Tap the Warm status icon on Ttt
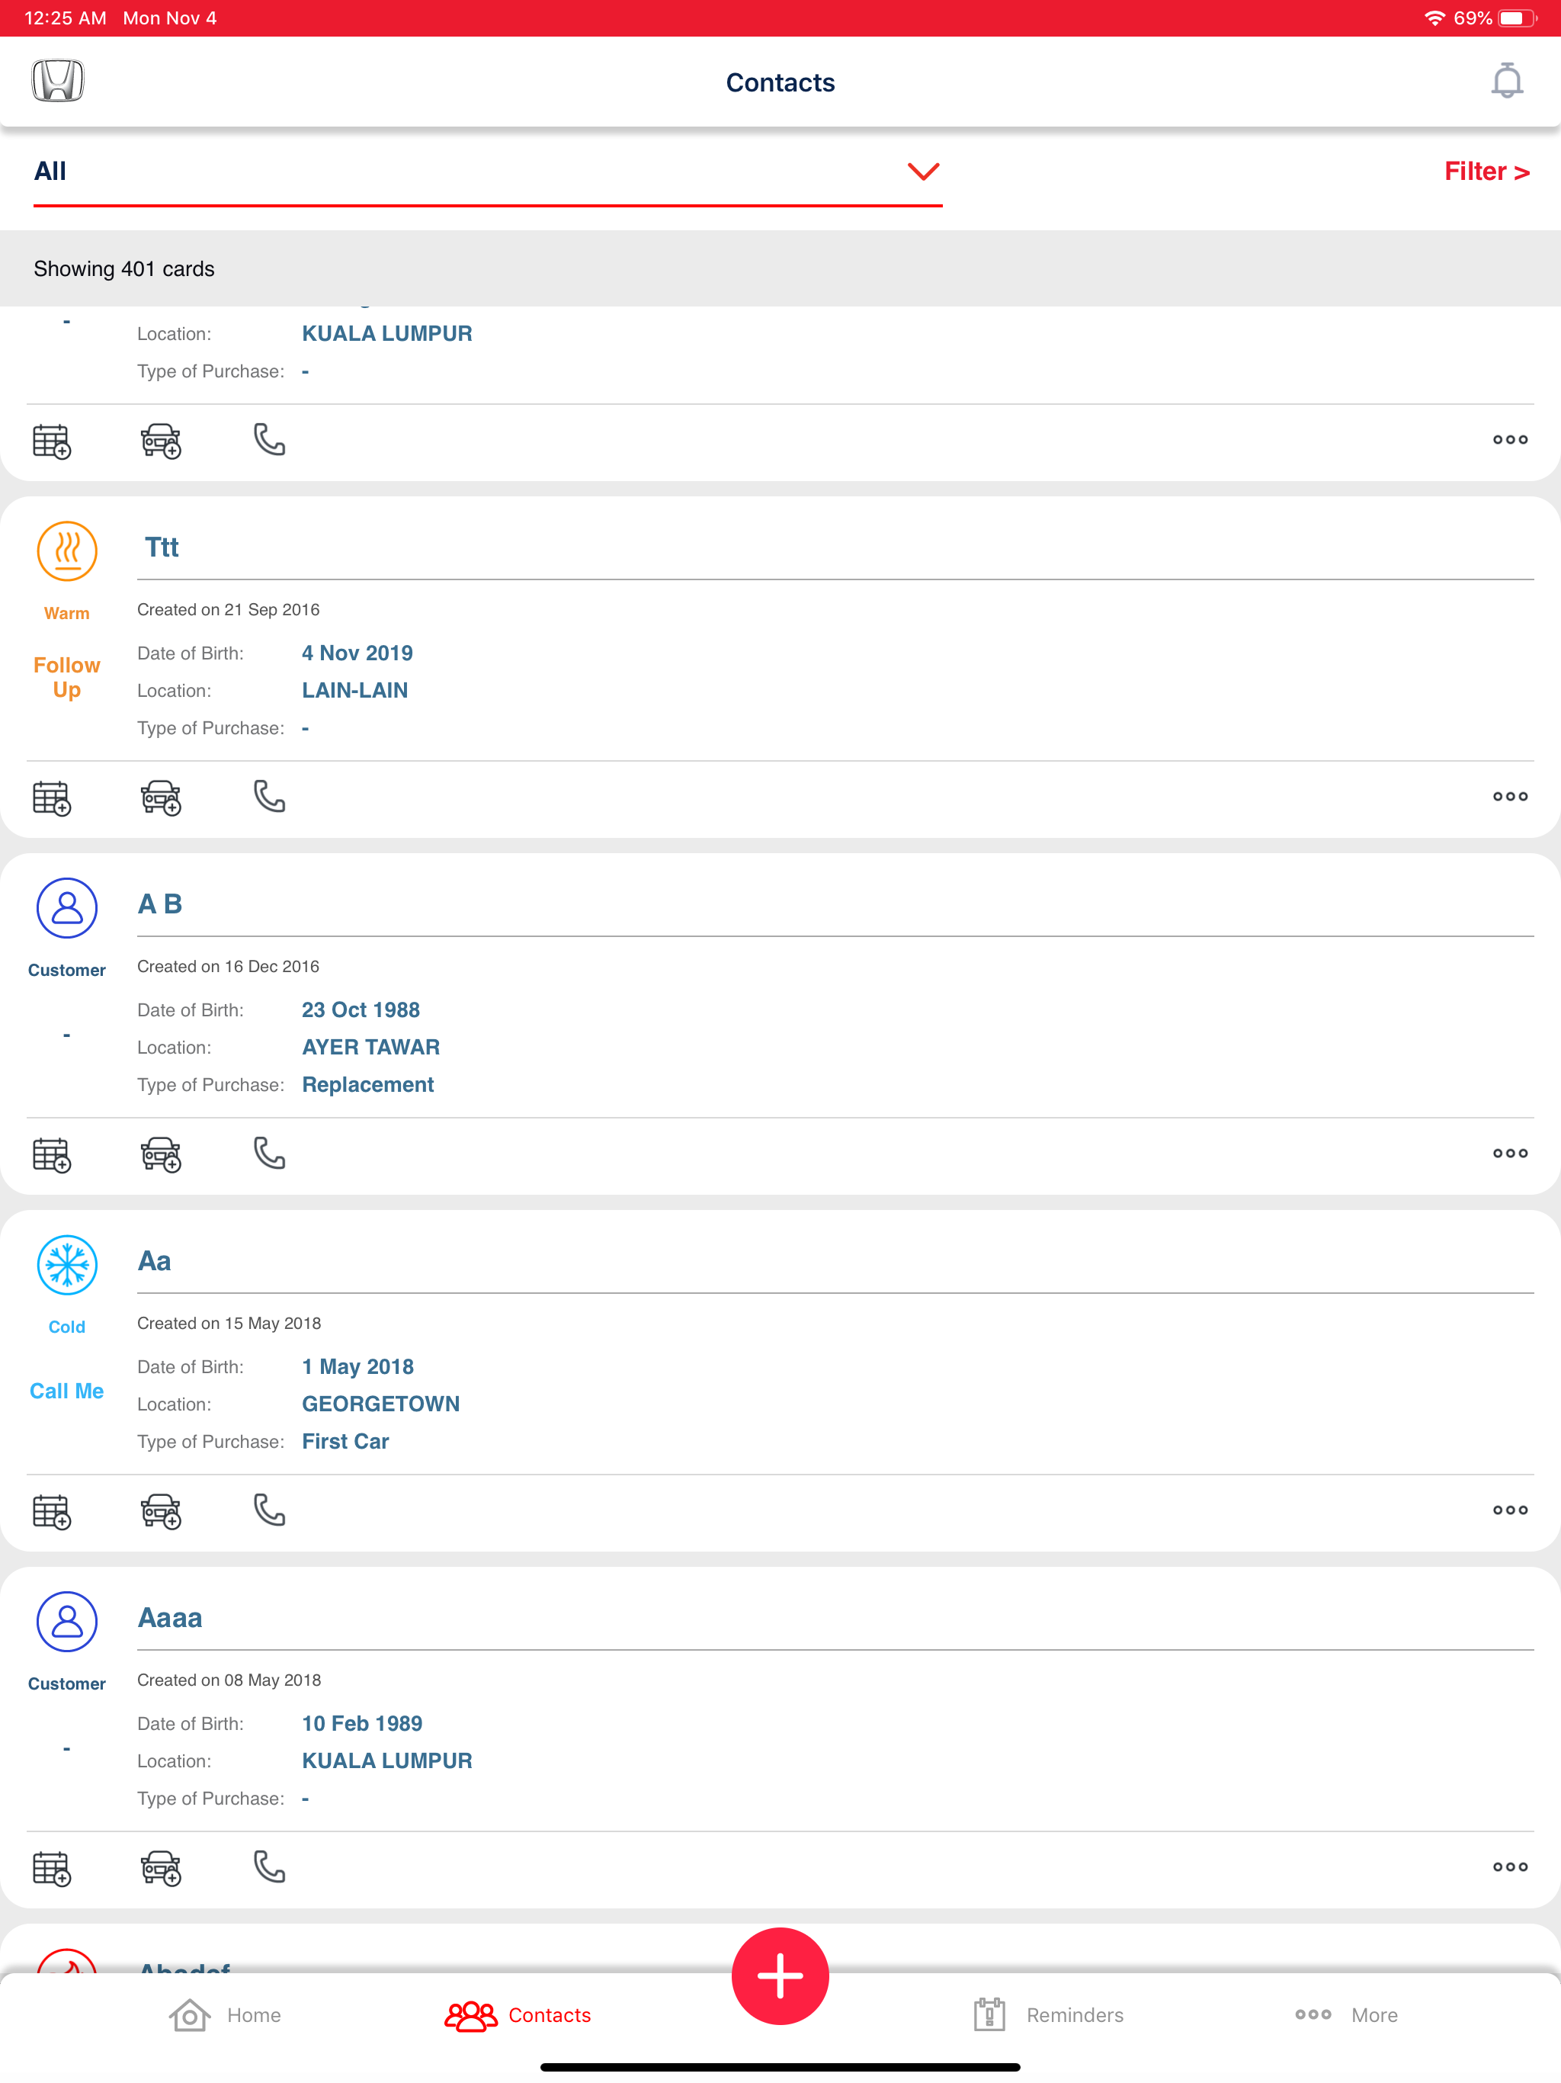This screenshot has height=2083, width=1561. [x=67, y=551]
